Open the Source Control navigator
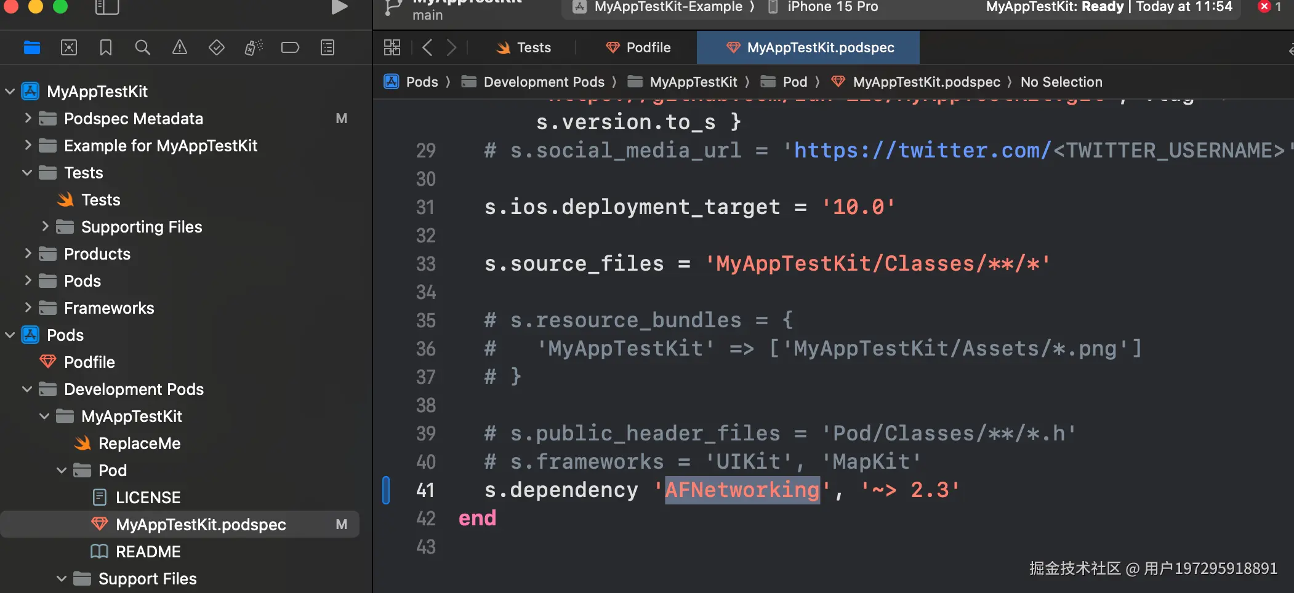1294x593 pixels. tap(69, 47)
